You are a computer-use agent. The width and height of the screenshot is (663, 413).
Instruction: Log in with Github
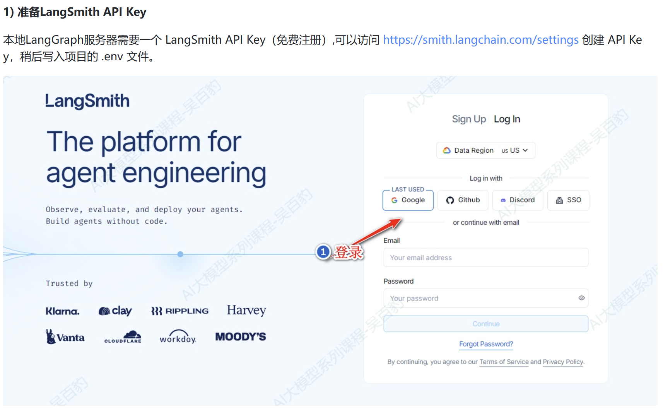point(463,200)
